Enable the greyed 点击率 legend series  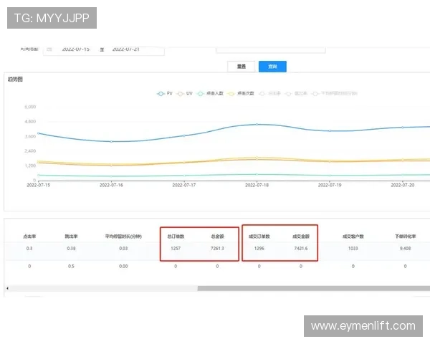(270, 94)
